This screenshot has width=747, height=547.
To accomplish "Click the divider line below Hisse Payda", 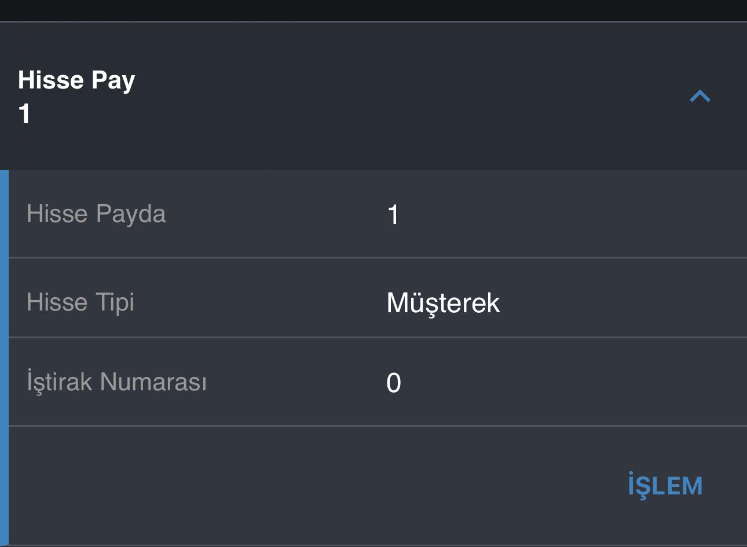I will [376, 257].
